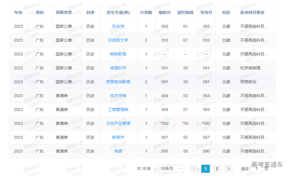Open the 10条/页 page size dropdown
Screen dimensions: 291x176
[x=169, y=169]
